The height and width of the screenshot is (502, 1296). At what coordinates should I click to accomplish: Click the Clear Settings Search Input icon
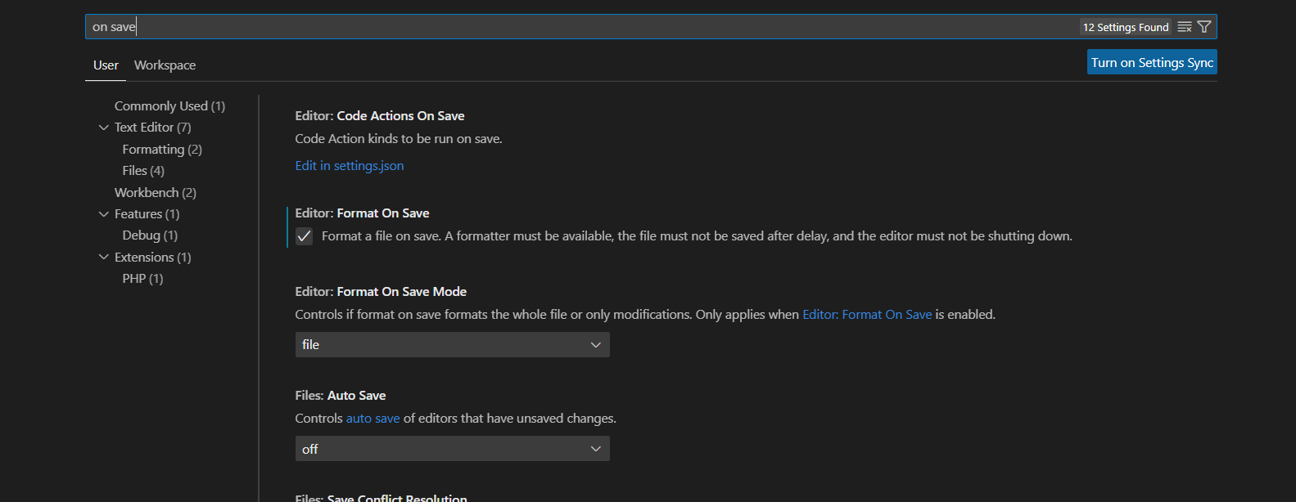pyautogui.click(x=1184, y=27)
